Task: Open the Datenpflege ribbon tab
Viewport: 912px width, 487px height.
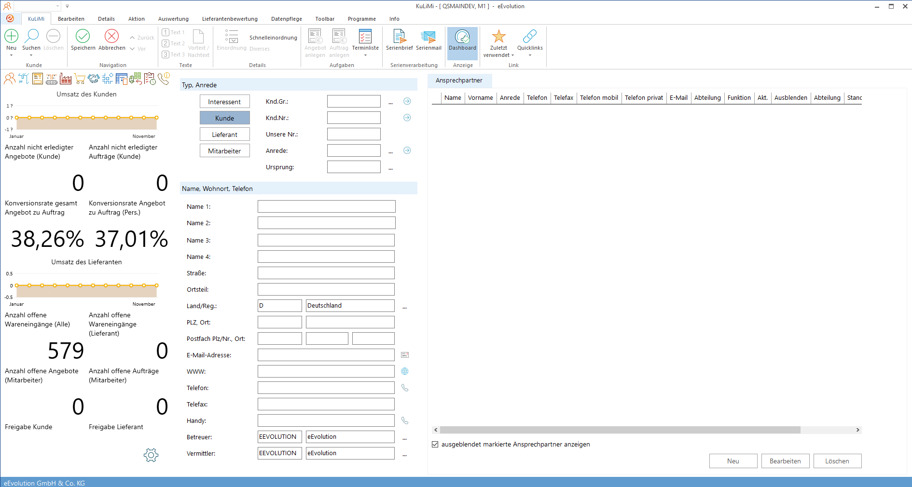Action: [287, 19]
